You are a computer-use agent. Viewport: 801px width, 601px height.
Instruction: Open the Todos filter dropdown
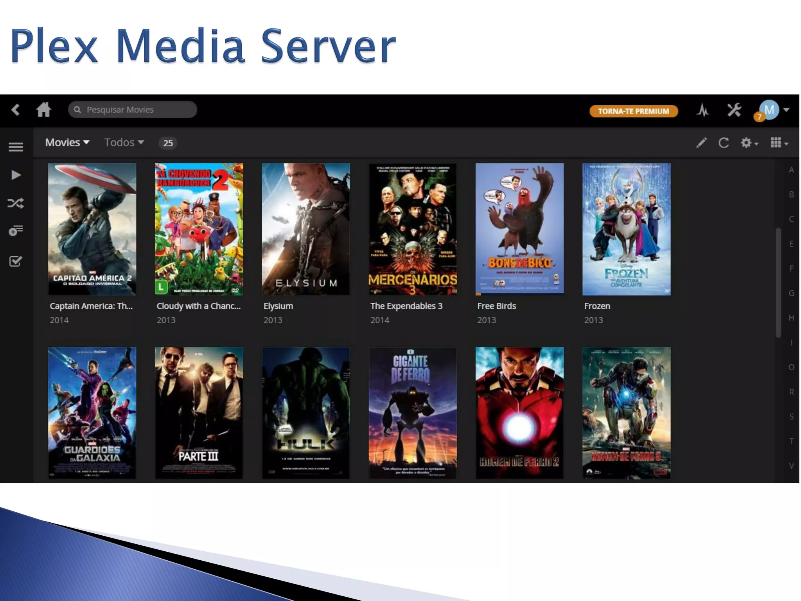pyautogui.click(x=124, y=142)
